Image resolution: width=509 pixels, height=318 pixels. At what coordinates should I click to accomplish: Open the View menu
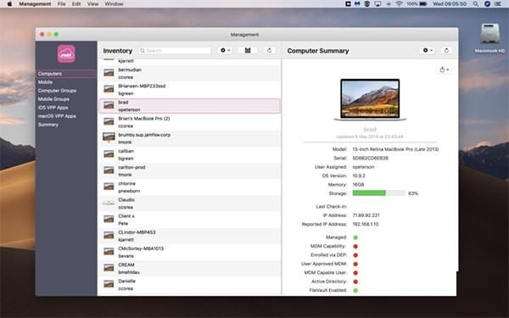tap(92, 4)
